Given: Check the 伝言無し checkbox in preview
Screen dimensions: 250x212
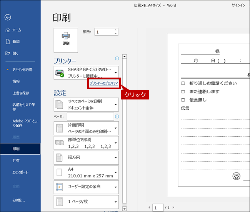Looking at the screenshot, I should click(x=183, y=100).
